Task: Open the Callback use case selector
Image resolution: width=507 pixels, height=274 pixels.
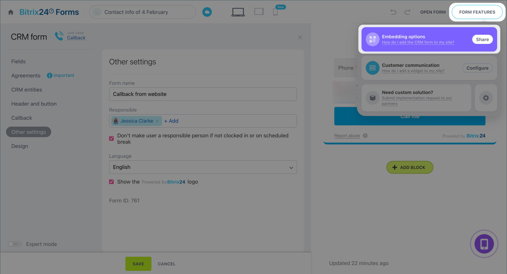Action: click(76, 38)
